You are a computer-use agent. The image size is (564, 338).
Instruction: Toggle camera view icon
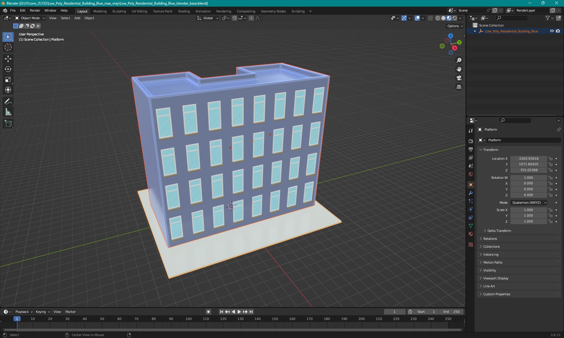pyautogui.click(x=459, y=78)
